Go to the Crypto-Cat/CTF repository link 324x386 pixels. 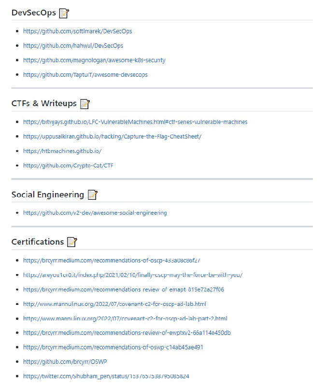68,165
